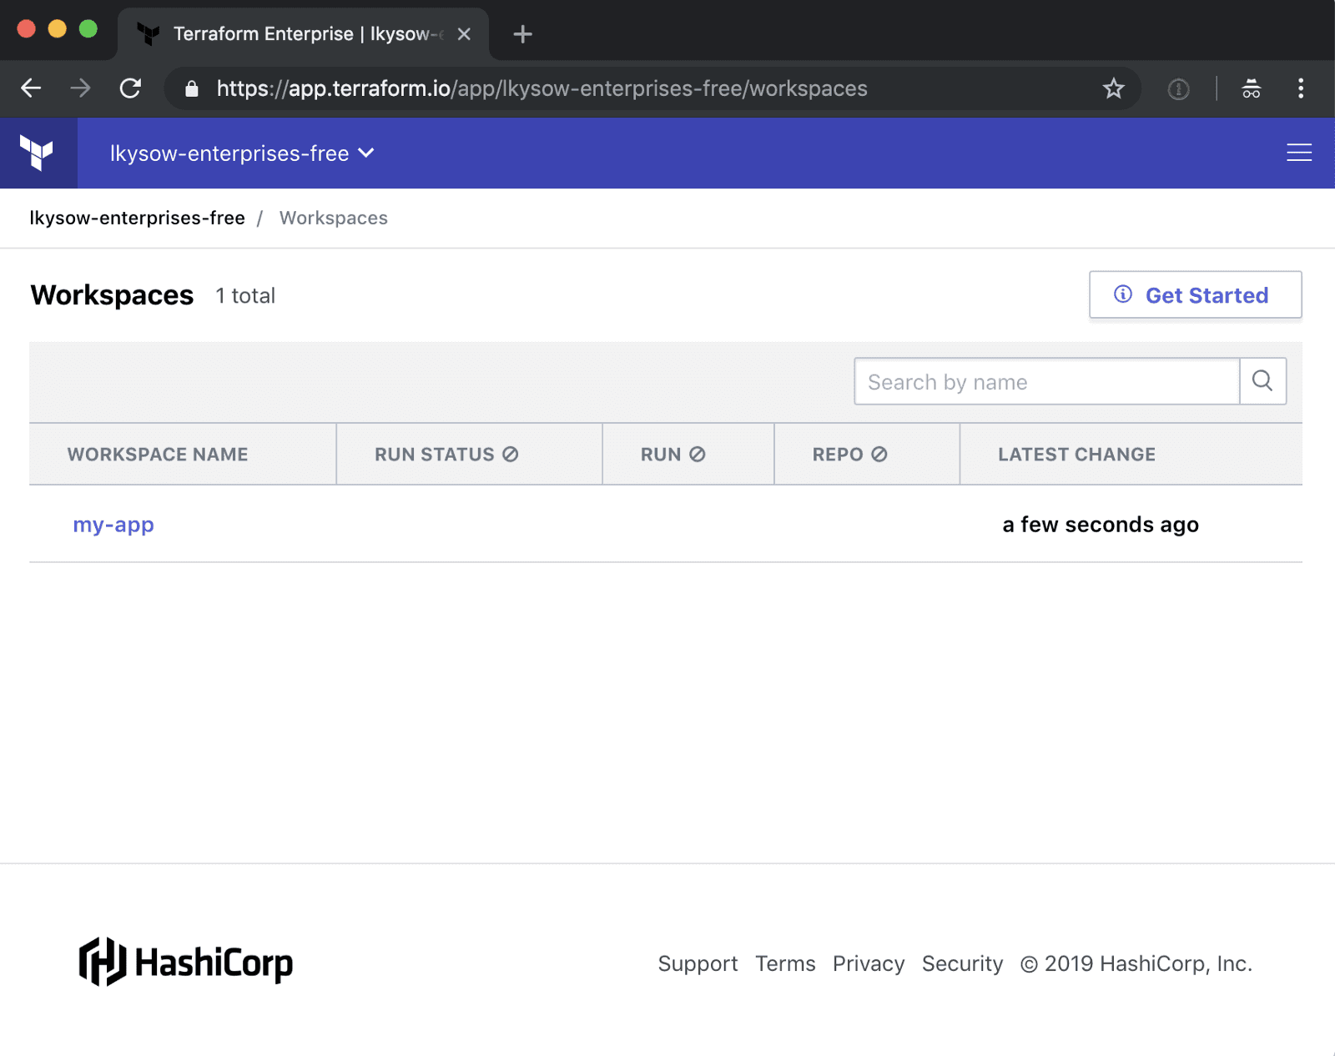Open the my-app workspace
1335x1056 pixels.
click(x=113, y=525)
